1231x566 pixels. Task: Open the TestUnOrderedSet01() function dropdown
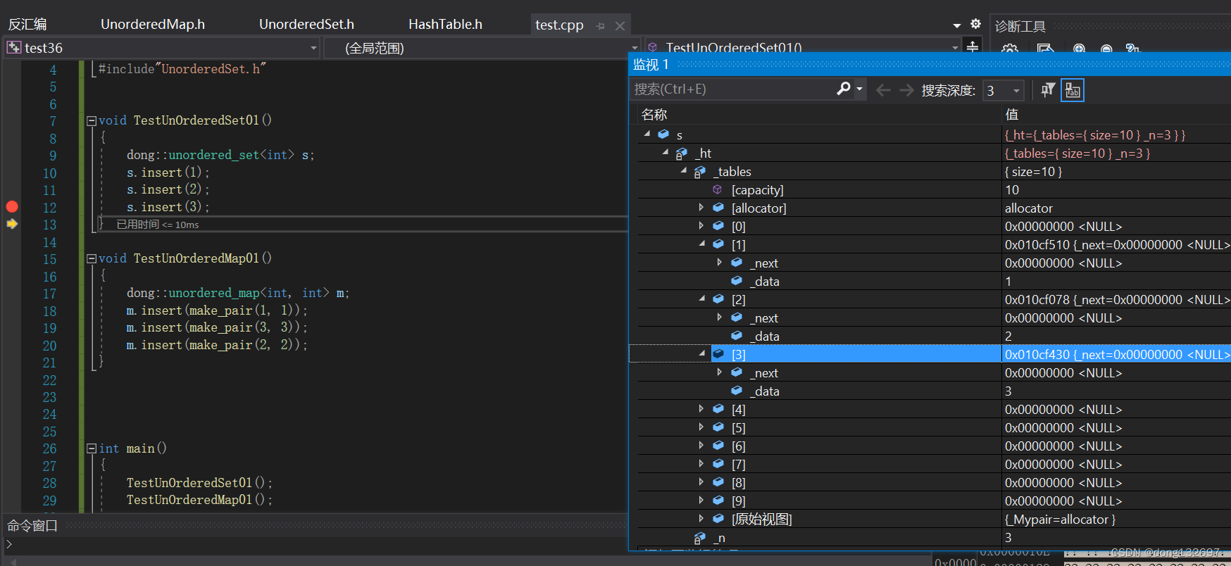coord(955,48)
